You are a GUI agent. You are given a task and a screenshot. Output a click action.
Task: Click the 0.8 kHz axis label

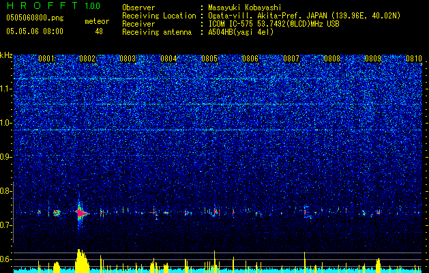(x=6, y=191)
